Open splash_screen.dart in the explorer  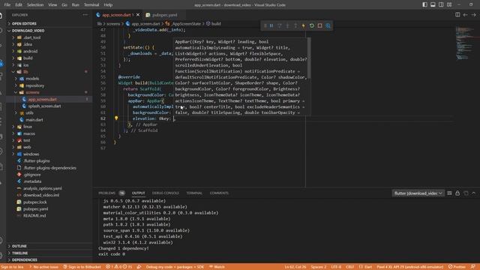pyautogui.click(x=49, y=106)
